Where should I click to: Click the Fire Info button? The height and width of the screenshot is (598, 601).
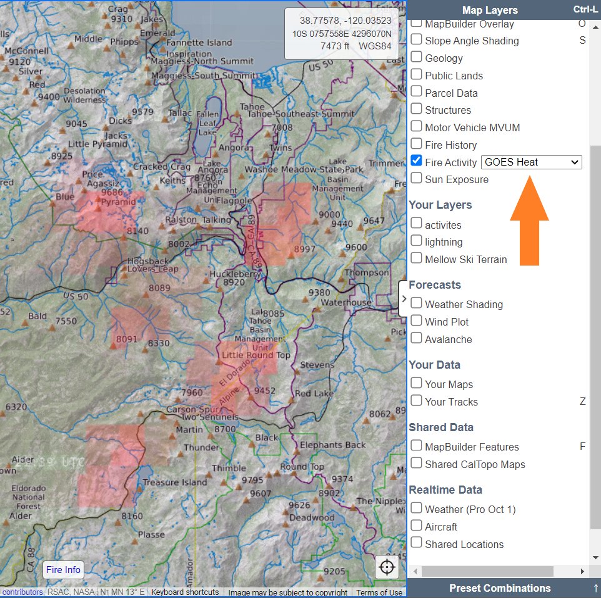(x=62, y=569)
